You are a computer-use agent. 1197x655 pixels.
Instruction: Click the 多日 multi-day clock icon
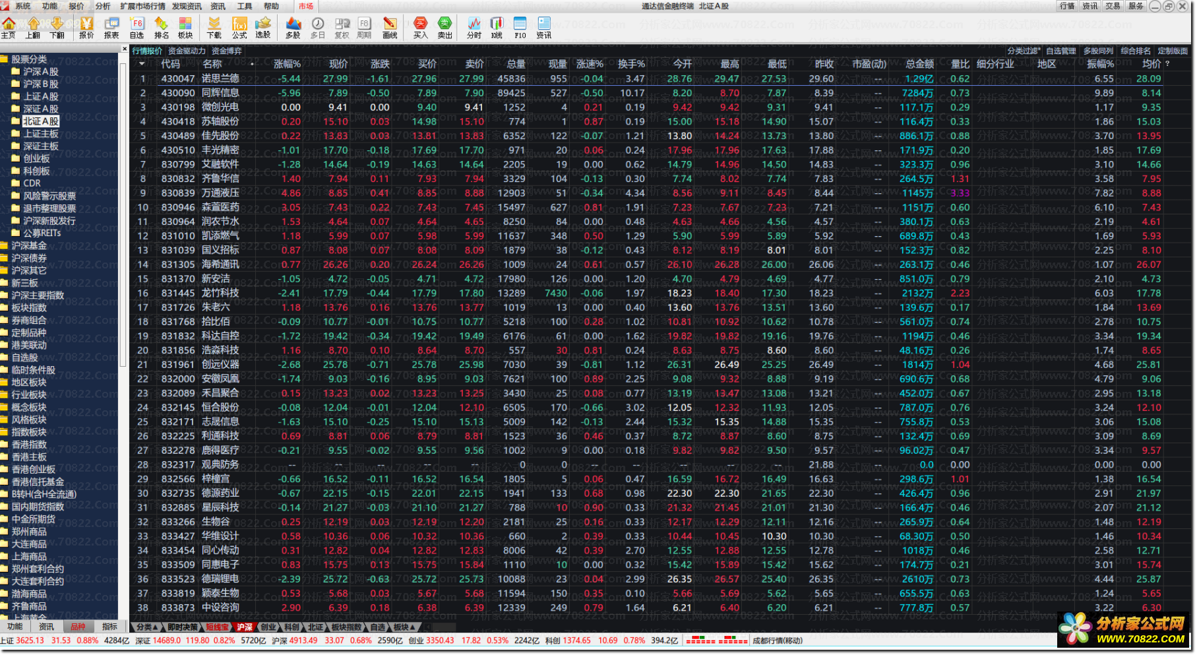tap(318, 27)
